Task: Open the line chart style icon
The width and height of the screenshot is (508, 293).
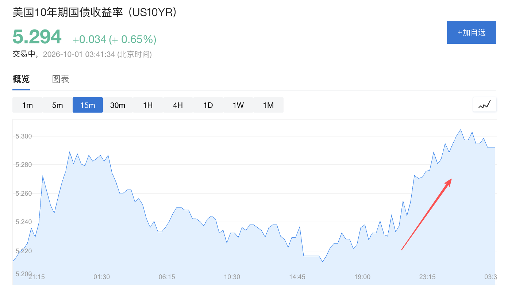Action: tap(485, 105)
